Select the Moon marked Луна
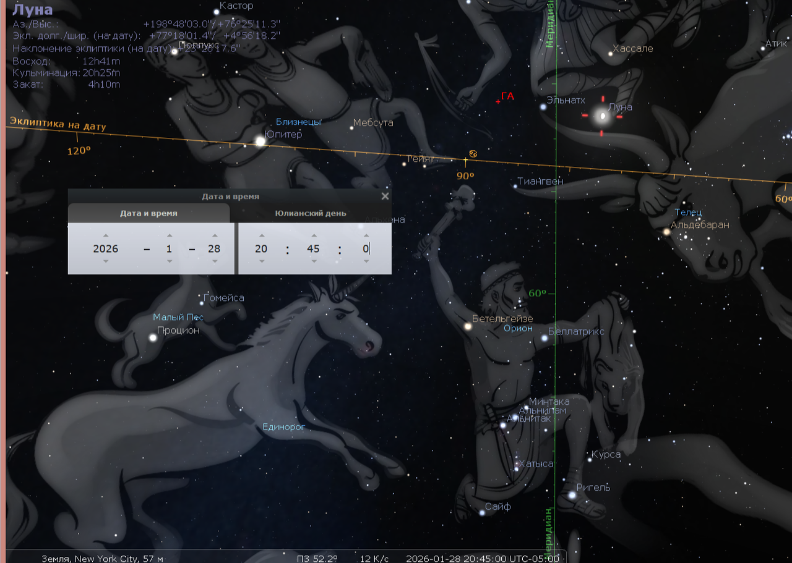This screenshot has width=792, height=563. point(601,116)
